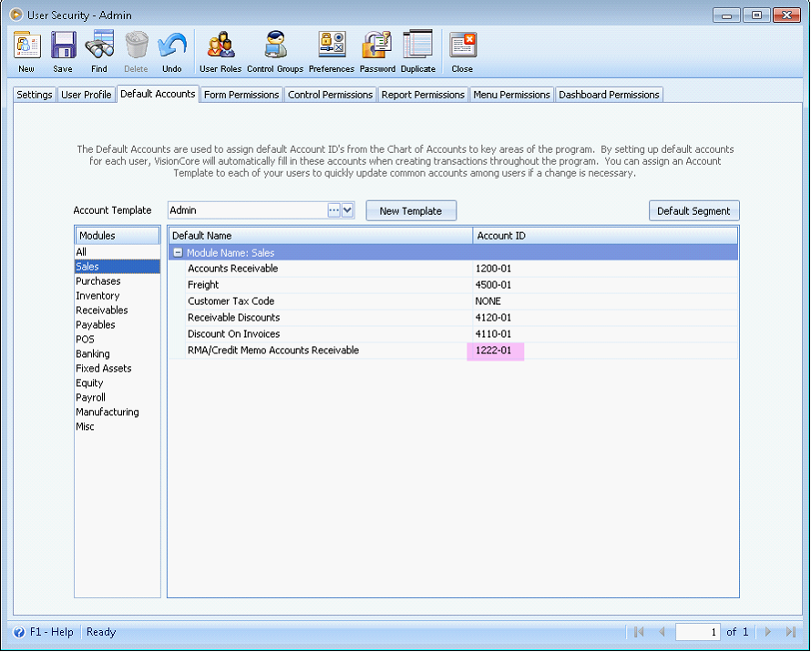This screenshot has width=811, height=652.
Task: Switch to the Form Permissions tab
Action: pos(241,95)
